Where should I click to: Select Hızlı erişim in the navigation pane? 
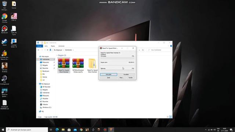coord(44,56)
